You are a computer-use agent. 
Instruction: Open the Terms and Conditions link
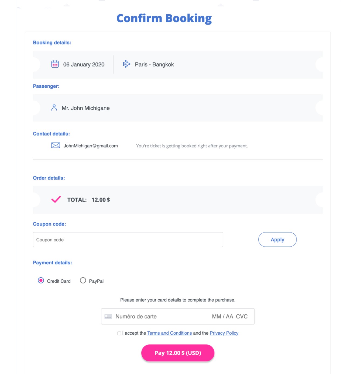pos(169,333)
